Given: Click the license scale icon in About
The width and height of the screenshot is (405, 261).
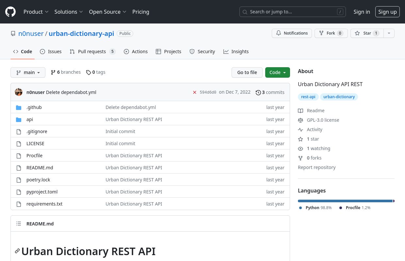Looking at the screenshot, I should coord(300,120).
